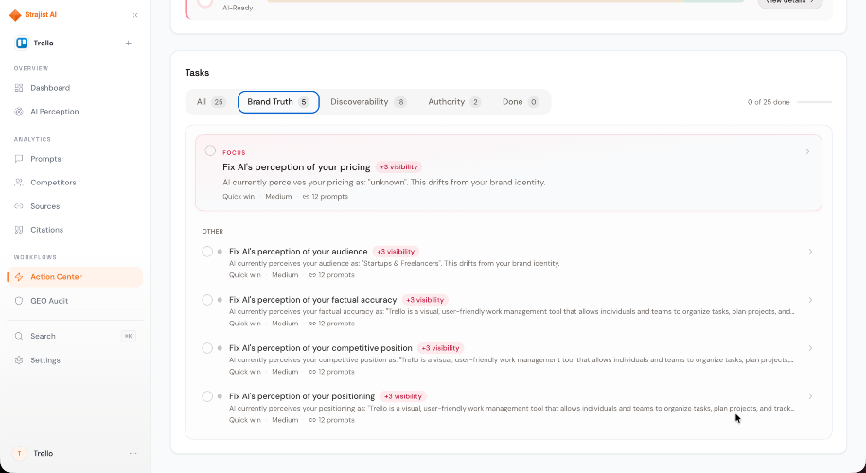The width and height of the screenshot is (866, 473).
Task: Switch to the Discoverability tab
Action: pos(368,102)
